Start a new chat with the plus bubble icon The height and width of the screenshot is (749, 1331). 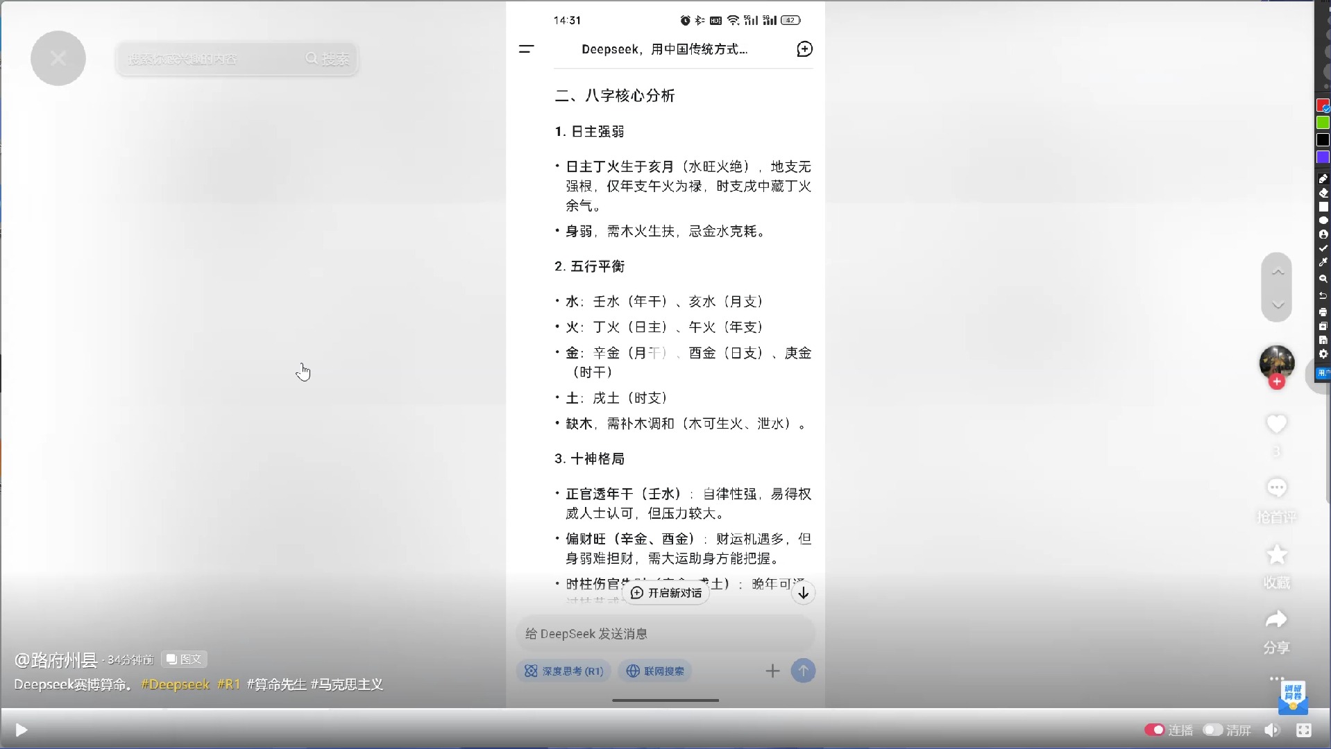pos(804,49)
